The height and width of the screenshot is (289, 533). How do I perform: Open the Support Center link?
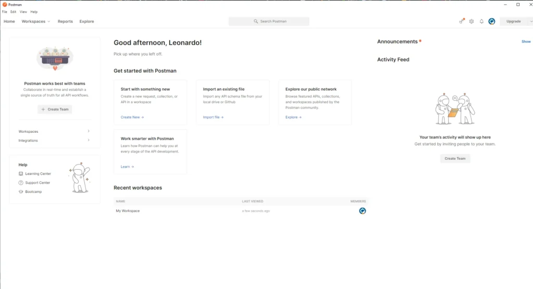click(x=37, y=183)
